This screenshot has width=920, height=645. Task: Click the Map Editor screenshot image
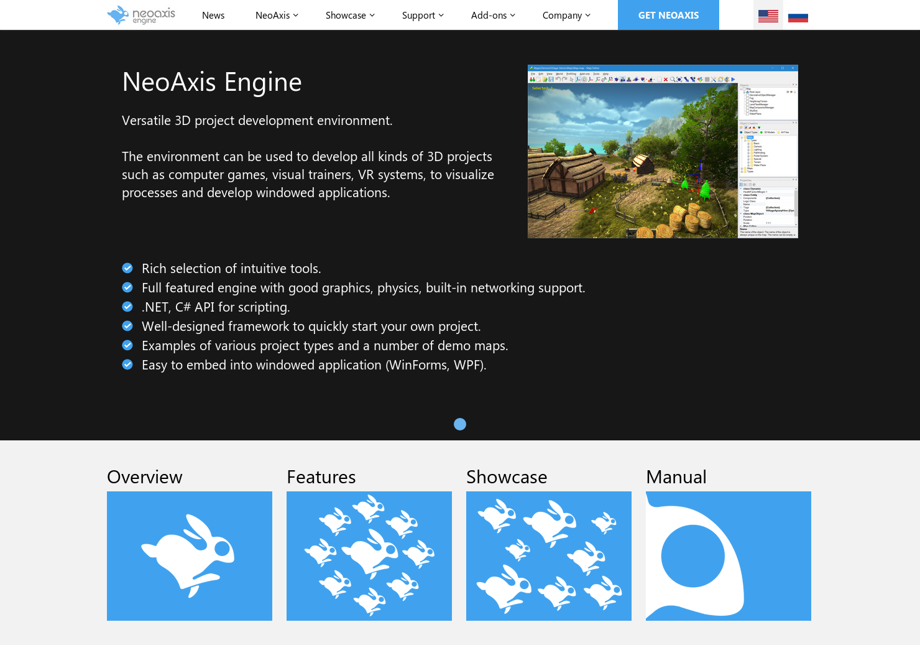click(x=663, y=151)
